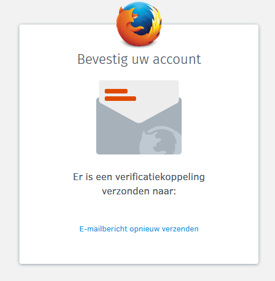
Task: Click the empty white card area below the resend link
Action: [x=139, y=249]
